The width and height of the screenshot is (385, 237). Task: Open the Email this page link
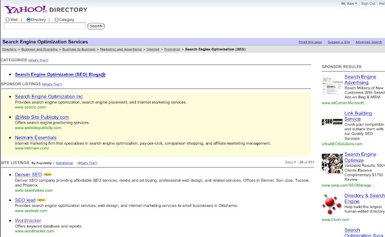[x=310, y=42]
